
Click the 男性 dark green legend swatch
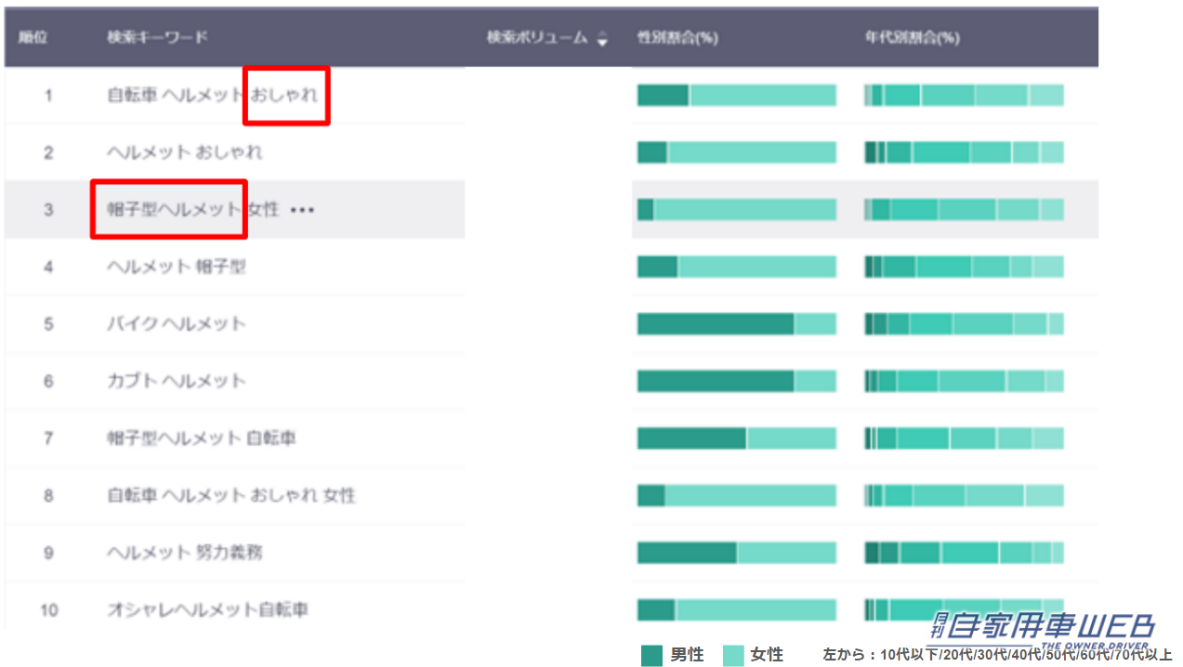[651, 655]
